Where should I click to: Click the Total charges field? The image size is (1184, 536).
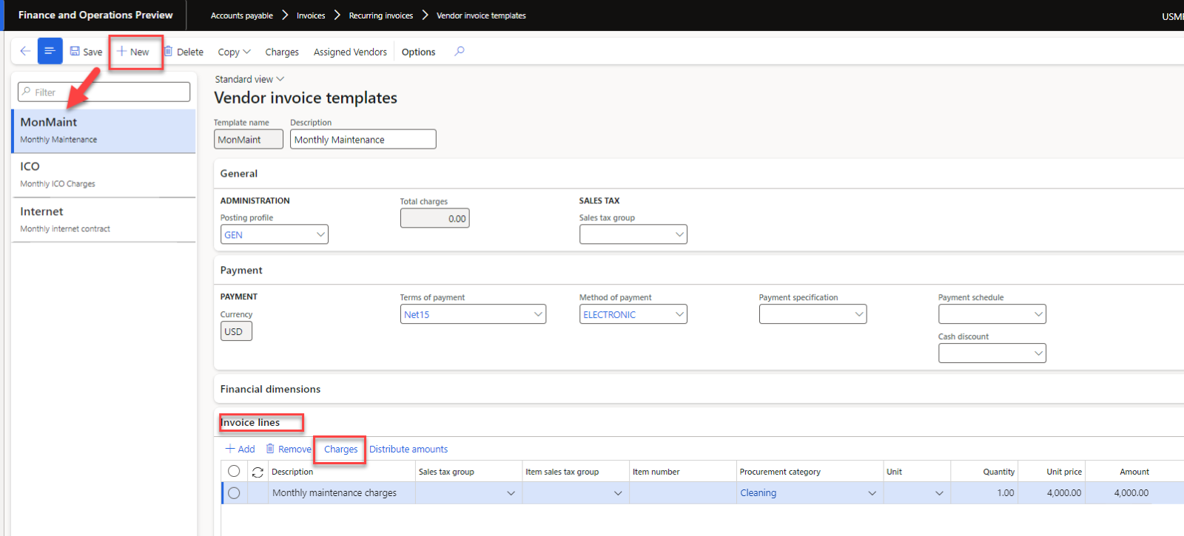coord(434,218)
